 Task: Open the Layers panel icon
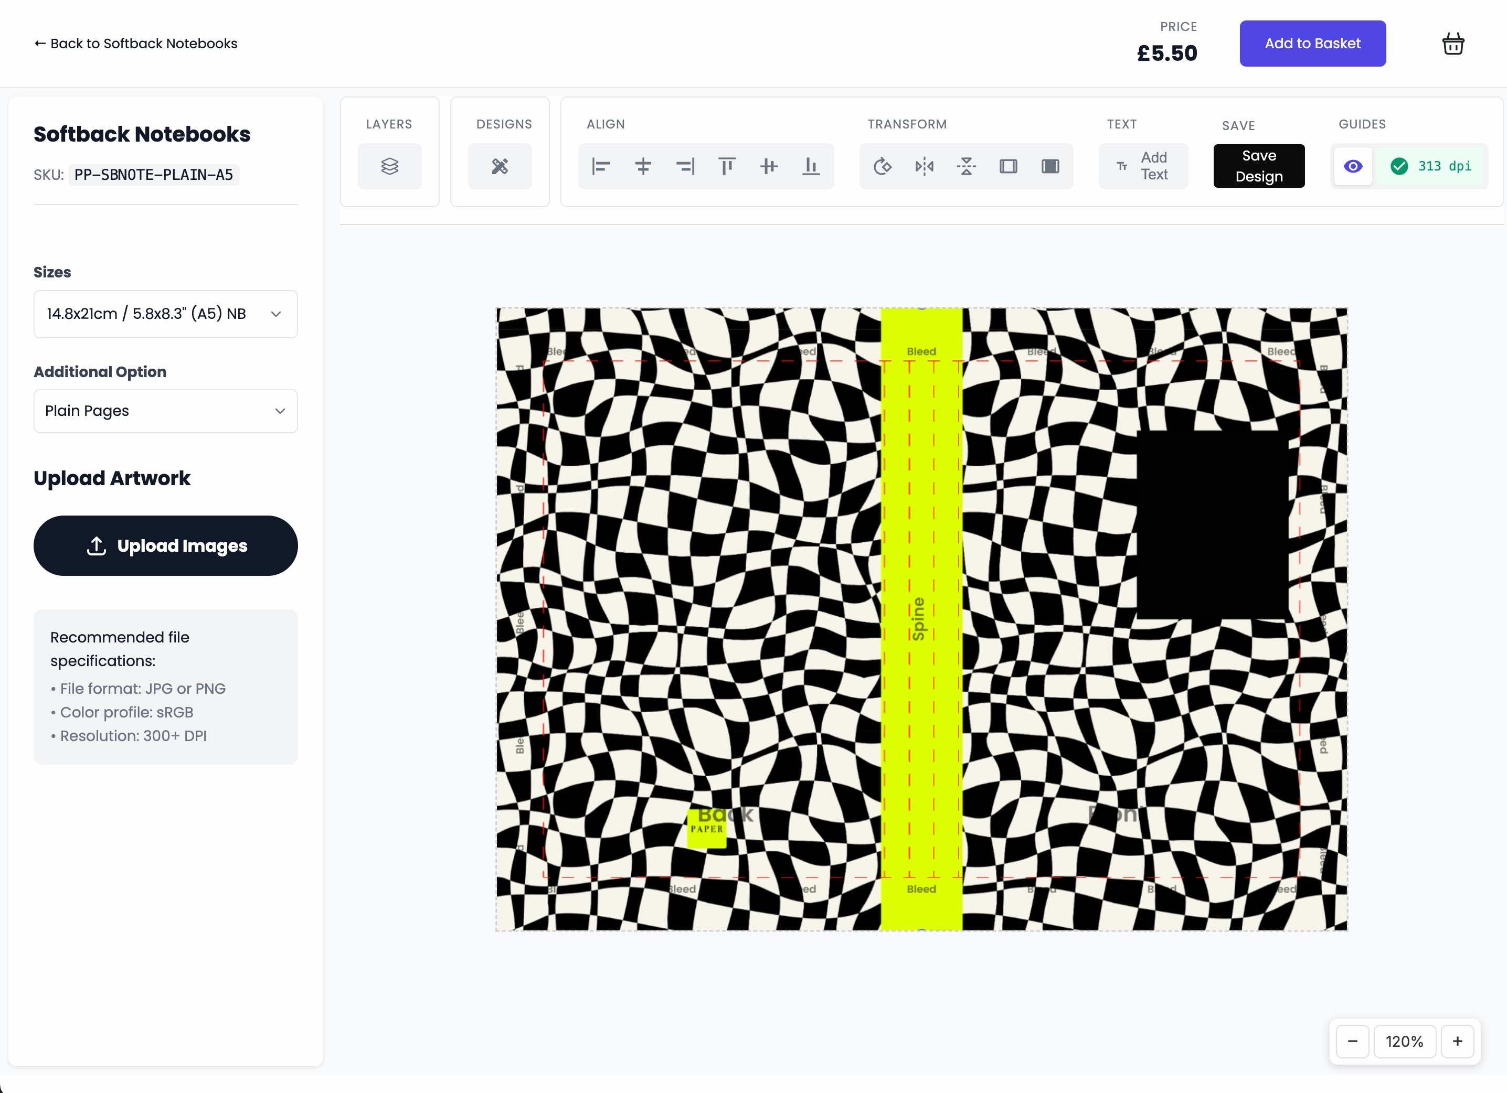(x=389, y=166)
